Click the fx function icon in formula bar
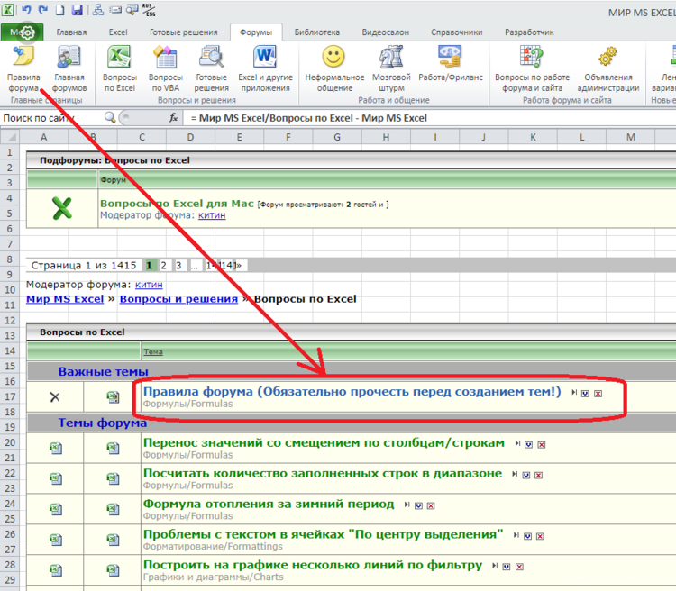Viewport: 676px width, 591px height. pos(173,118)
